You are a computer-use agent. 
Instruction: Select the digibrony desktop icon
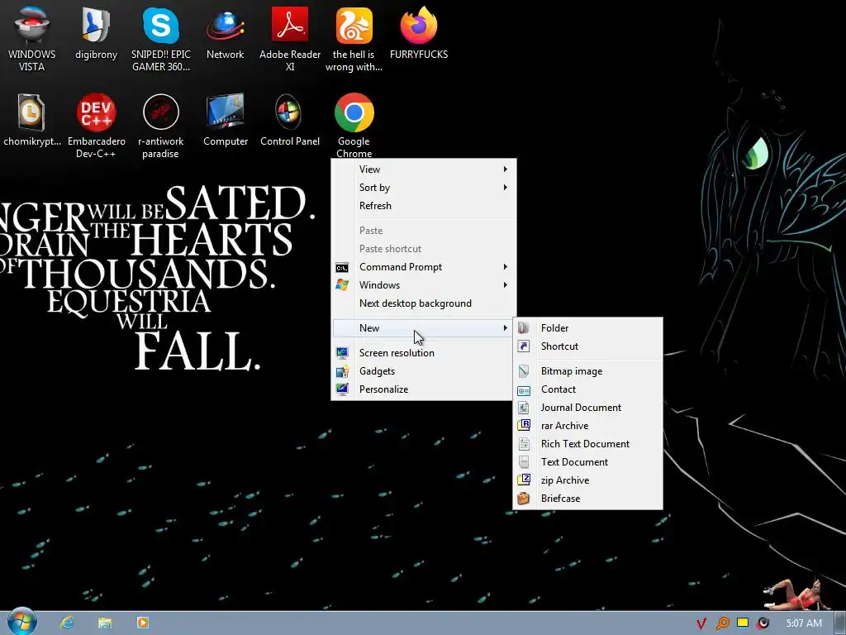point(96,33)
